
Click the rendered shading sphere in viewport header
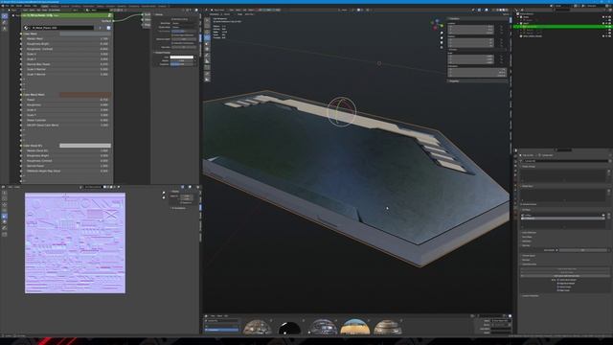click(x=507, y=10)
